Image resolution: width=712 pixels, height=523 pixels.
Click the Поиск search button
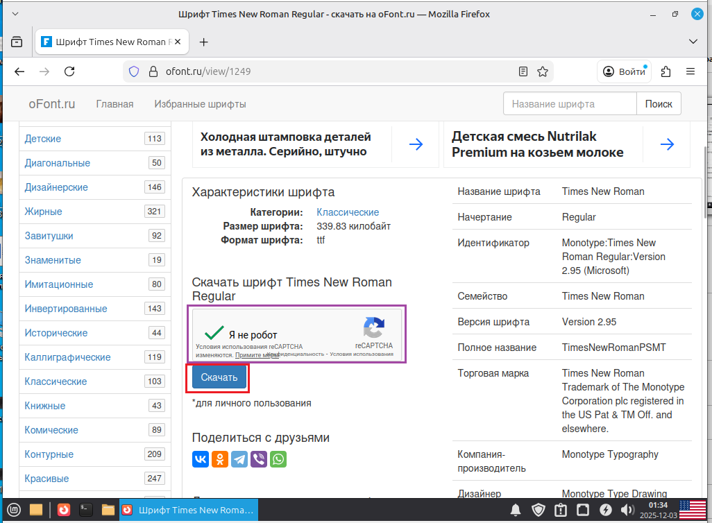point(659,104)
